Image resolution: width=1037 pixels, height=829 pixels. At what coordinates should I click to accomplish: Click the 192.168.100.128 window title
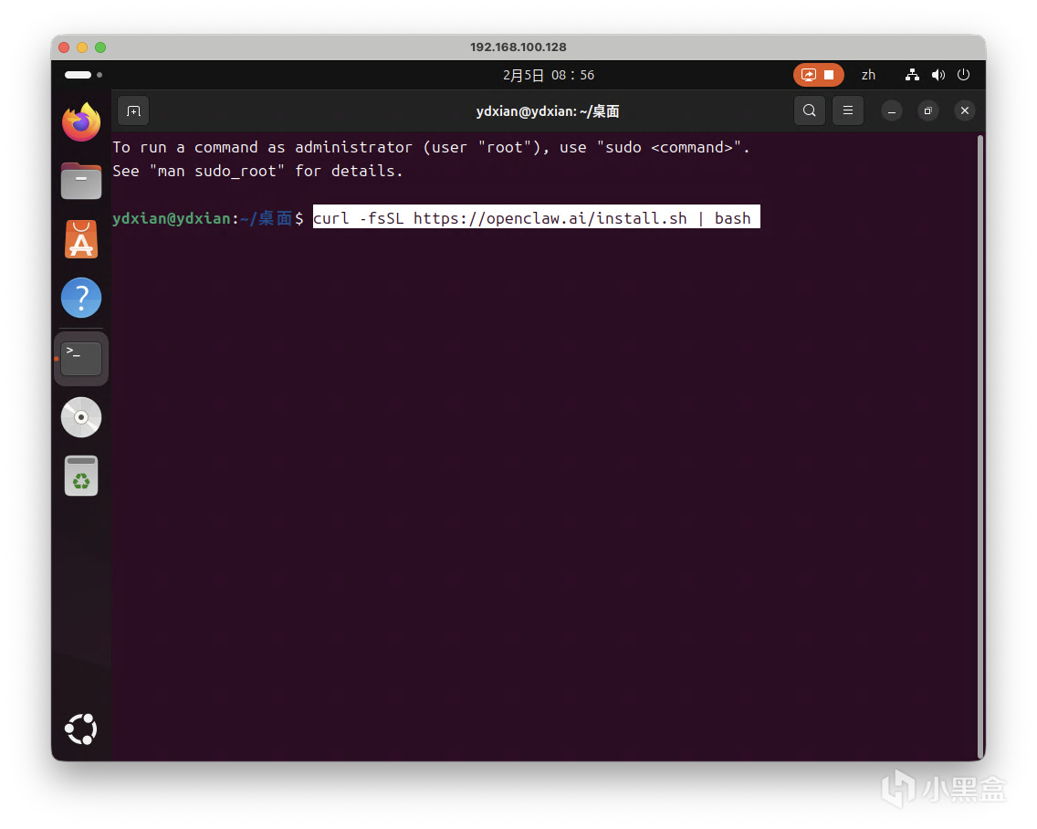518,47
